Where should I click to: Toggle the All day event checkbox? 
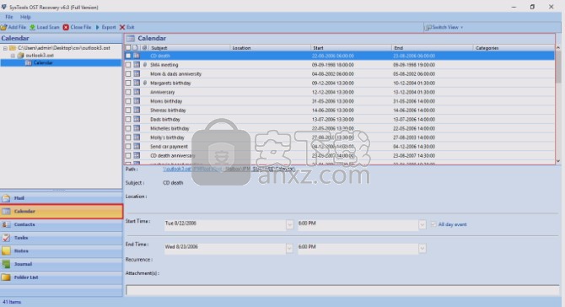433,224
